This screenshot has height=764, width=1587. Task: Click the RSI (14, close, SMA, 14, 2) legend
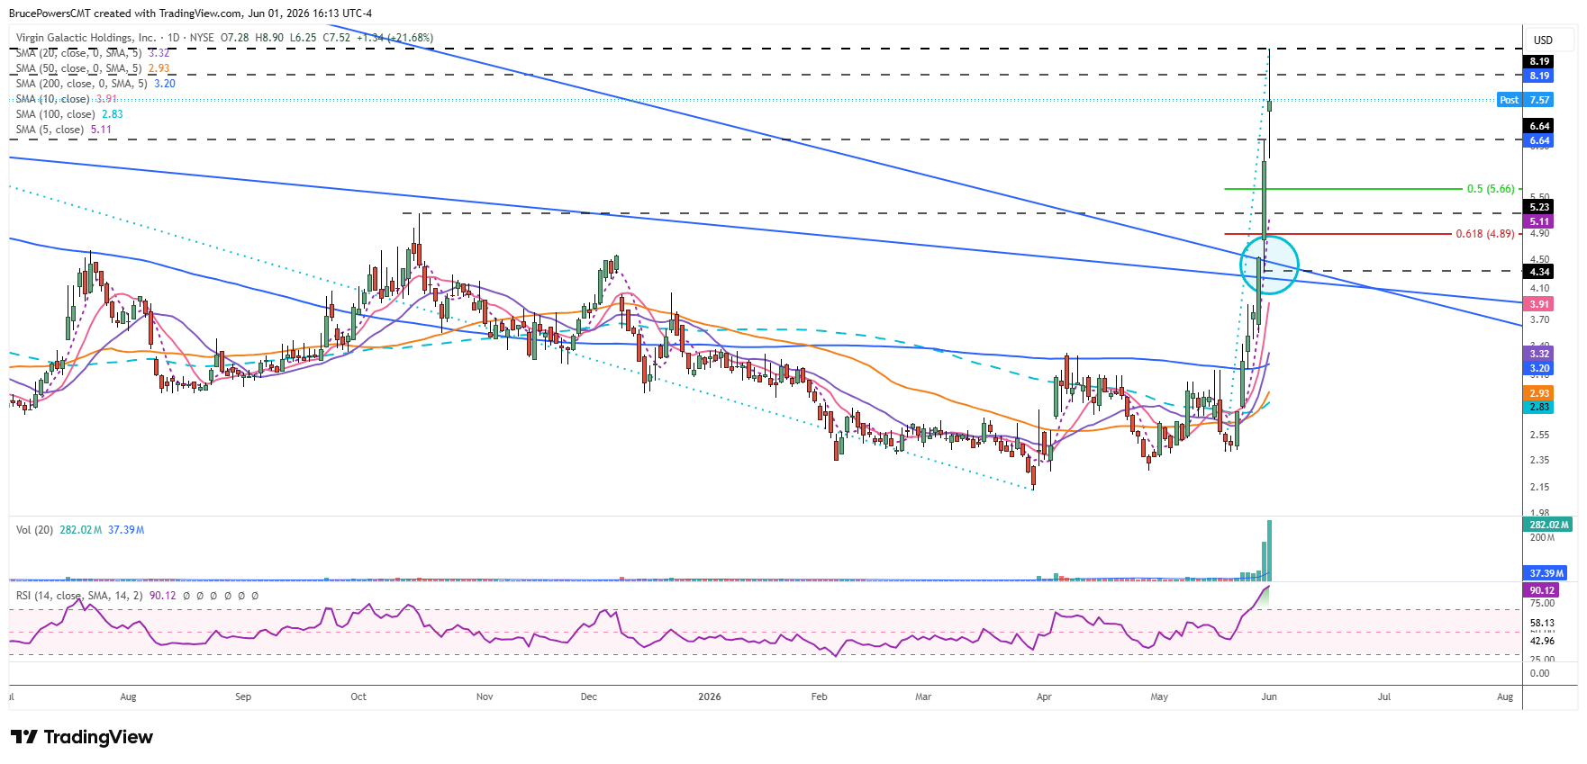click(x=138, y=596)
